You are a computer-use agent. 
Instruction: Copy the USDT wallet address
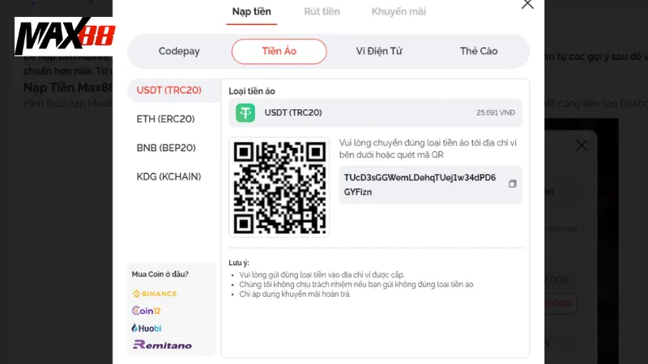pyautogui.click(x=512, y=184)
